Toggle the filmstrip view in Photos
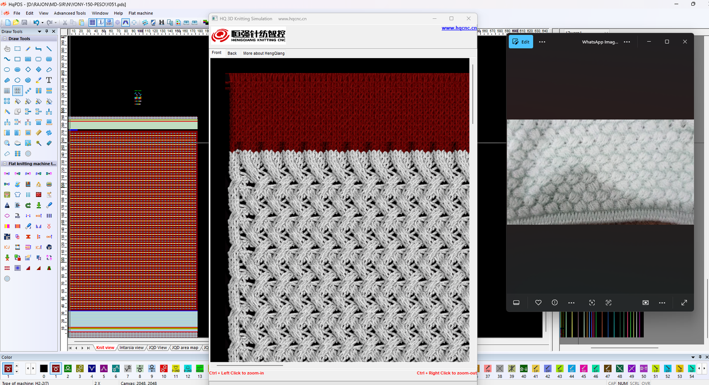The image size is (709, 385). (x=516, y=303)
